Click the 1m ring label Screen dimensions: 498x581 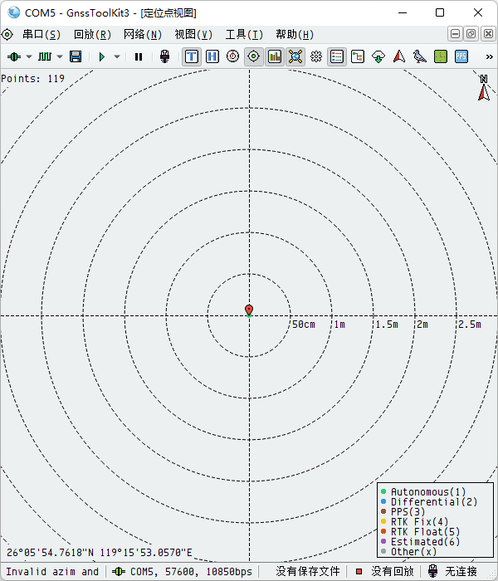pos(339,325)
